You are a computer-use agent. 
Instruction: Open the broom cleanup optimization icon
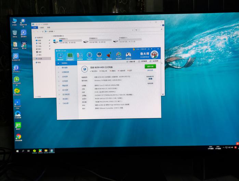pyautogui.click(x=109, y=56)
